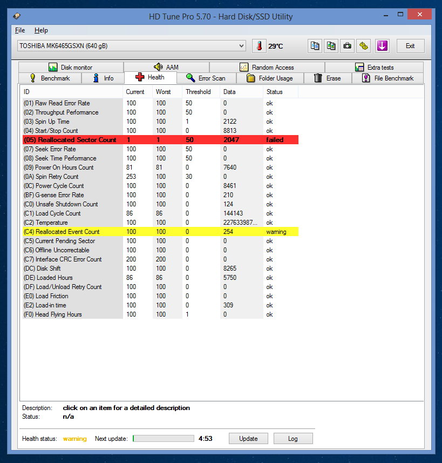Switch to the Benchmark tab
The width and height of the screenshot is (442, 463).
point(50,78)
